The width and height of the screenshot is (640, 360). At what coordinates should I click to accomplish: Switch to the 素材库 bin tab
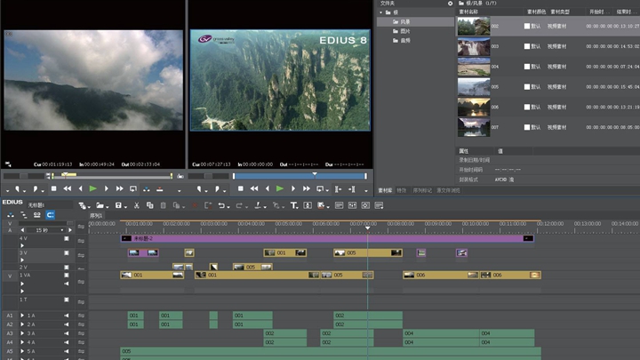click(x=385, y=190)
